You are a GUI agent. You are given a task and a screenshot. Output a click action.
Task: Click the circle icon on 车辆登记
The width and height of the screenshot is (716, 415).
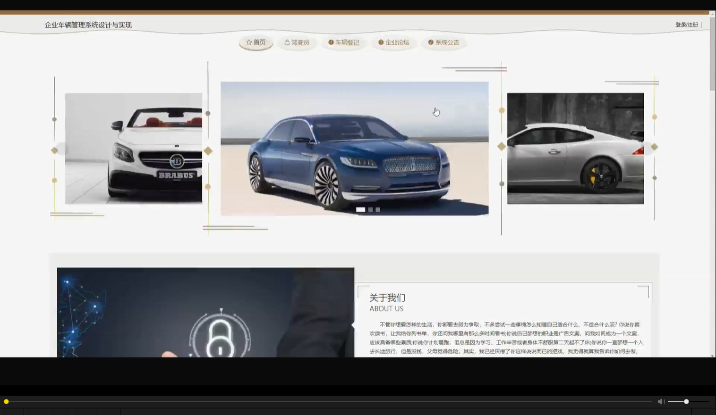(331, 42)
